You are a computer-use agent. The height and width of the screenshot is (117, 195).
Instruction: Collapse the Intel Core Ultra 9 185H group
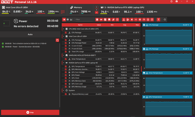tap(64, 36)
